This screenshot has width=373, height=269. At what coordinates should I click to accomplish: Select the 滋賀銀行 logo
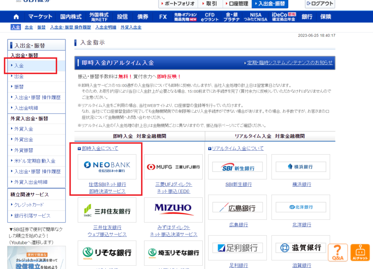tap(301, 248)
